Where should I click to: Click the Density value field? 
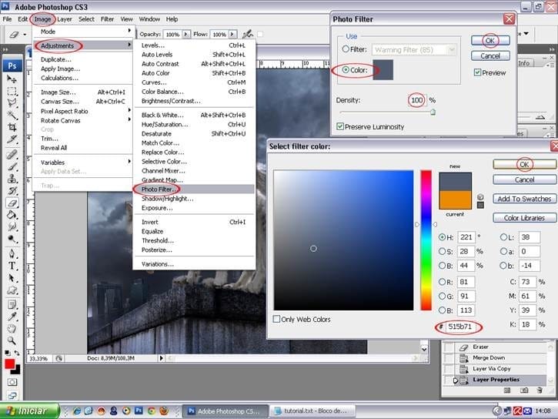416,100
